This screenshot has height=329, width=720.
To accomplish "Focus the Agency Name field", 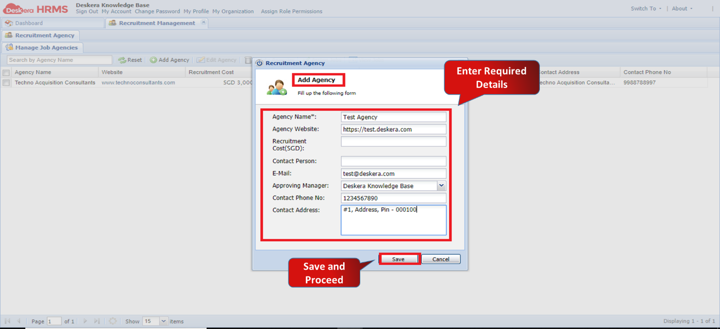I will [x=393, y=117].
